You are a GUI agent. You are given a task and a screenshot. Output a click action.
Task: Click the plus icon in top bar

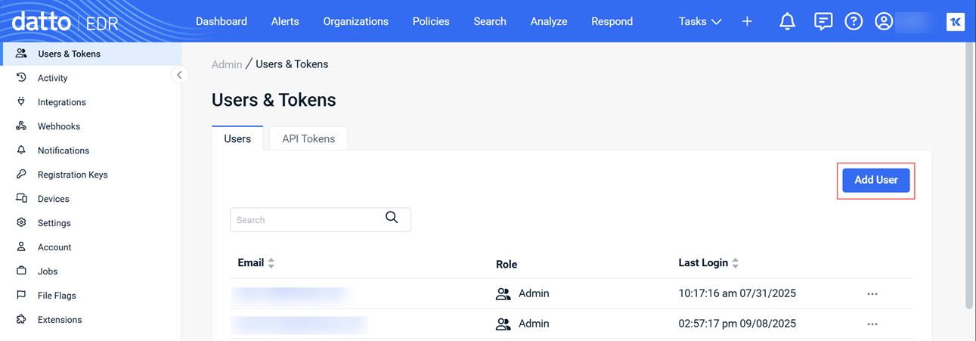coord(747,21)
